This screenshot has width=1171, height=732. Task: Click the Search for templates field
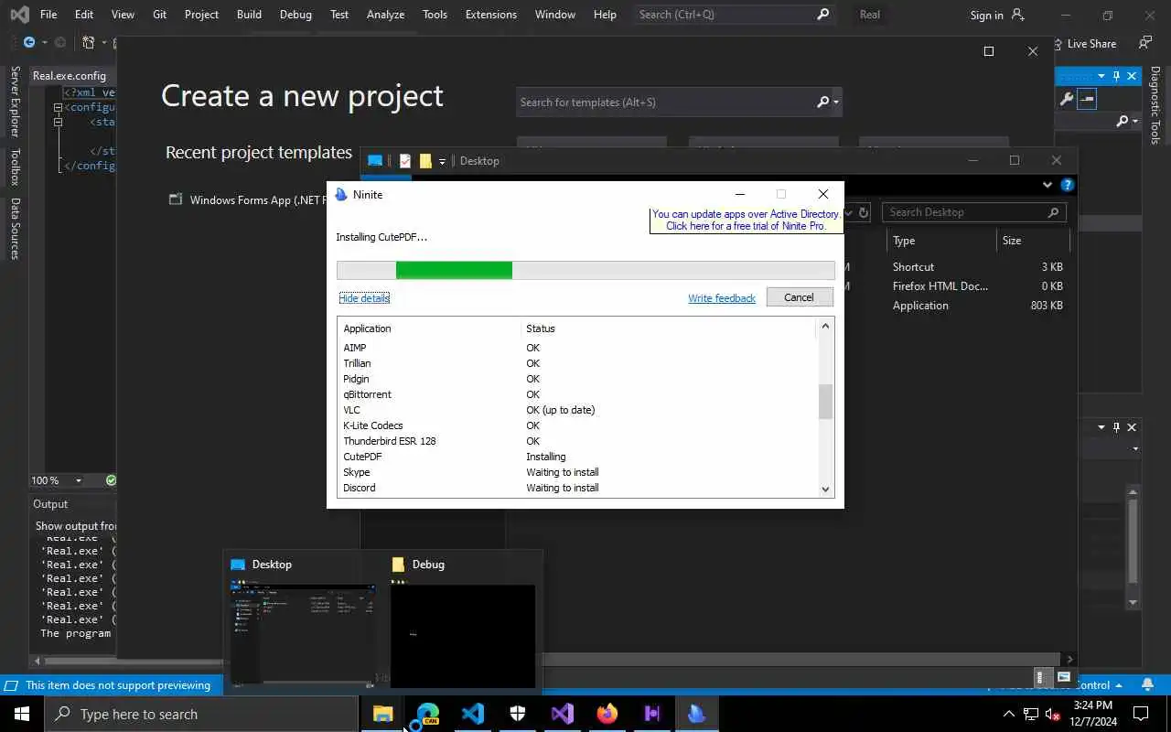click(x=679, y=102)
